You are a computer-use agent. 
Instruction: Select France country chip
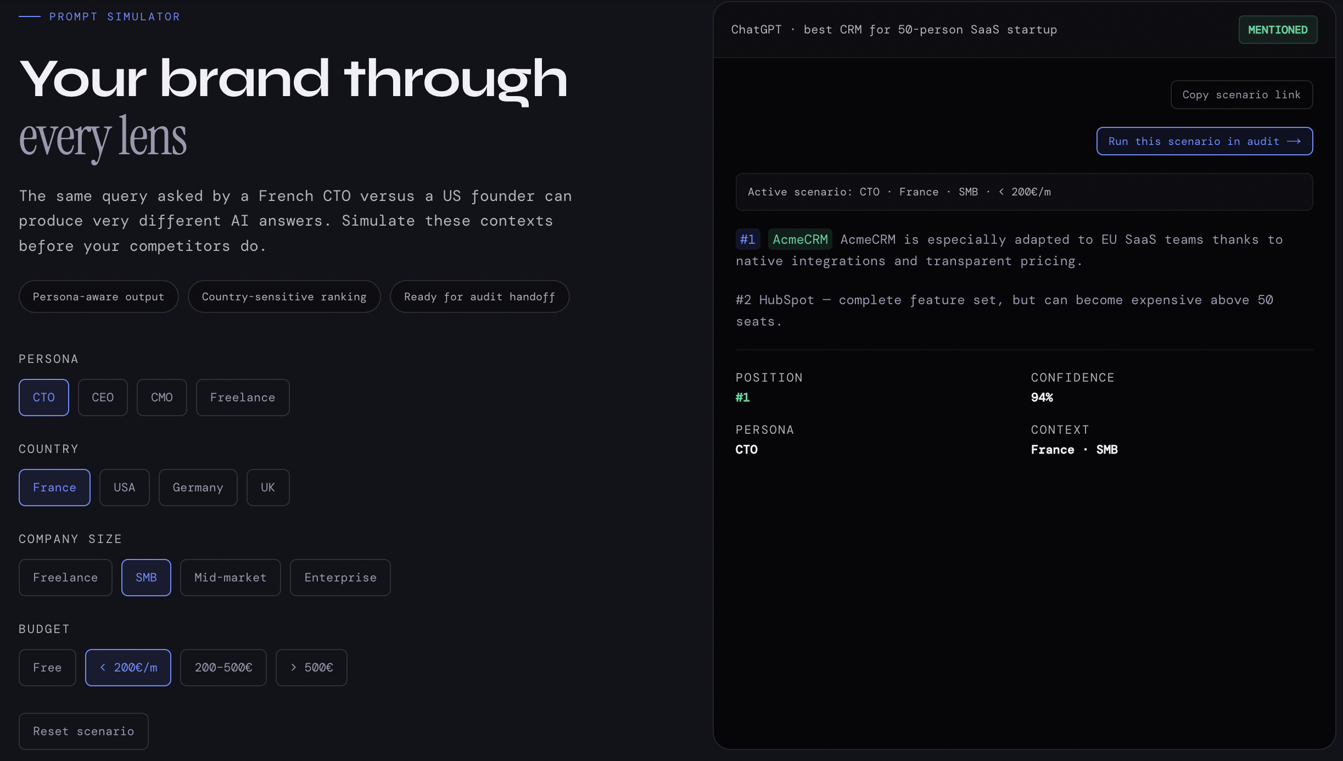pos(54,488)
